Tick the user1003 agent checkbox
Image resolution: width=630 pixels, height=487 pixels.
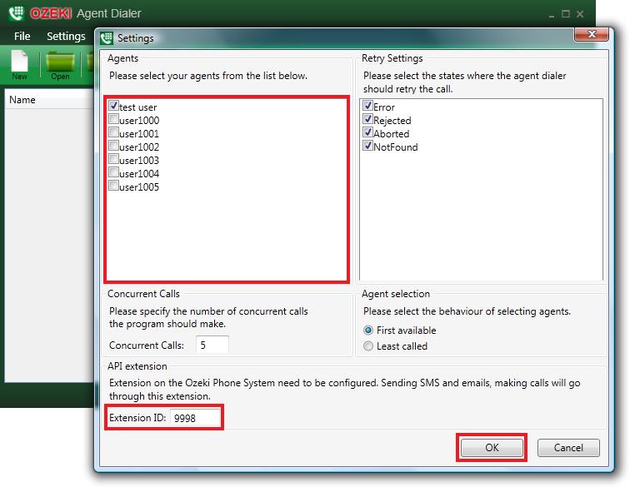point(113,160)
